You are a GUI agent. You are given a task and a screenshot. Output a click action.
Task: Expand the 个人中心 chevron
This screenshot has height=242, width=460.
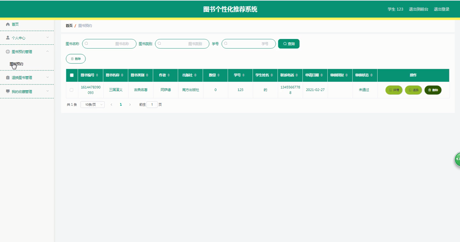pos(48,38)
